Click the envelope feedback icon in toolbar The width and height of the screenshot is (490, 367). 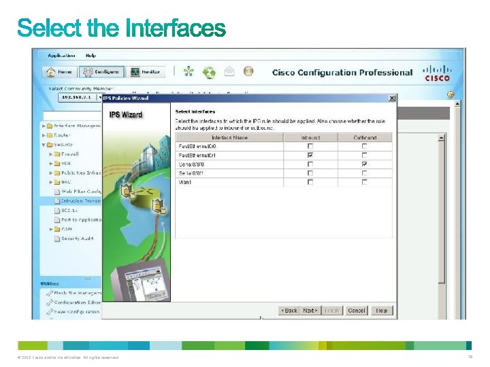[x=229, y=71]
